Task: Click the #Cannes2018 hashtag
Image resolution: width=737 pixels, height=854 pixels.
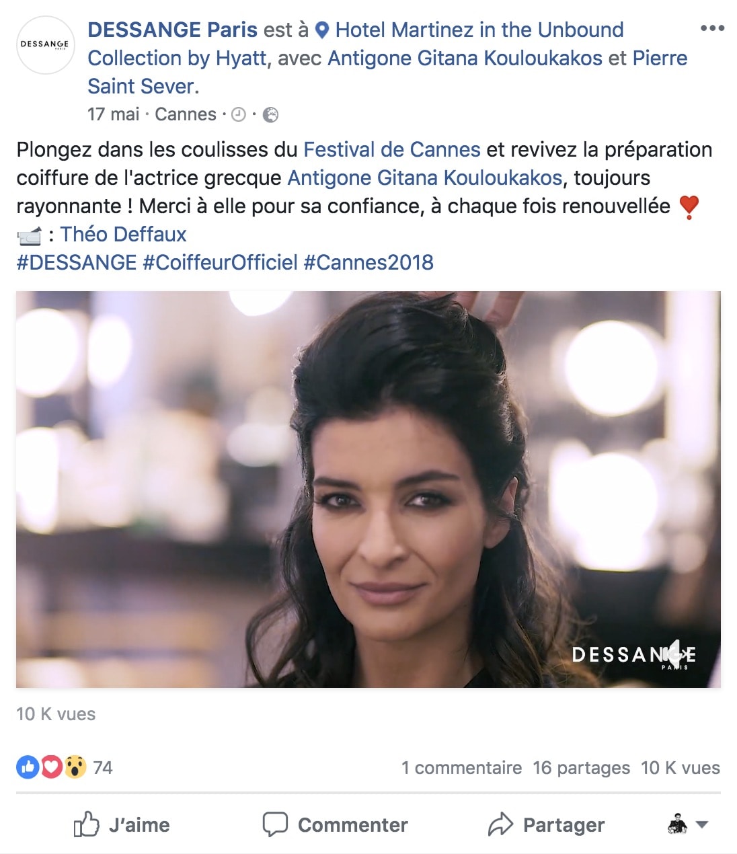Action: (368, 262)
